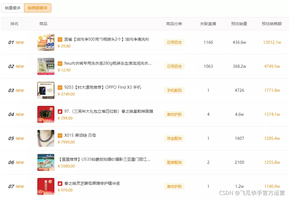This screenshot has width=289, height=198.
Task: Open the black pearl necklace thumbnail
Action: (x=46, y=138)
